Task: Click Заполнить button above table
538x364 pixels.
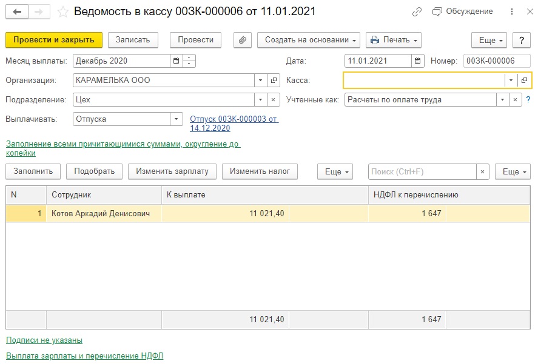Action: click(x=33, y=171)
